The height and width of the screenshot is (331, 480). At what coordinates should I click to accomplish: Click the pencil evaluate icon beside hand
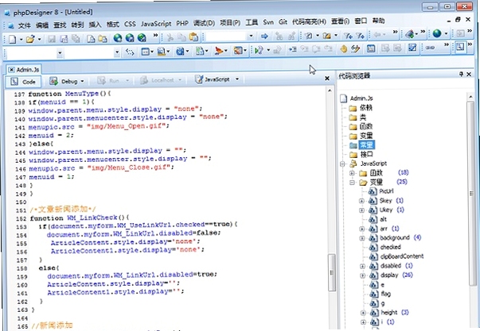tap(355, 48)
